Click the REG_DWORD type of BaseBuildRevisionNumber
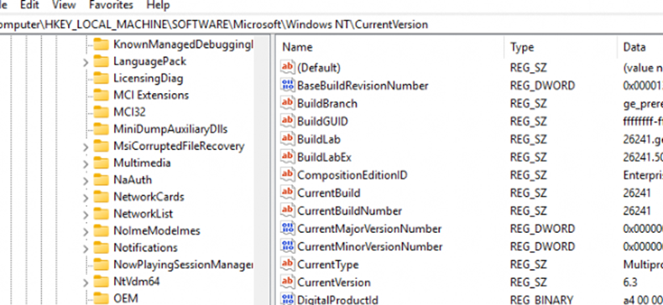This screenshot has width=663, height=305. click(542, 85)
